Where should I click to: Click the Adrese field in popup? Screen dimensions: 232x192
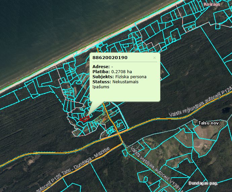[103, 66]
